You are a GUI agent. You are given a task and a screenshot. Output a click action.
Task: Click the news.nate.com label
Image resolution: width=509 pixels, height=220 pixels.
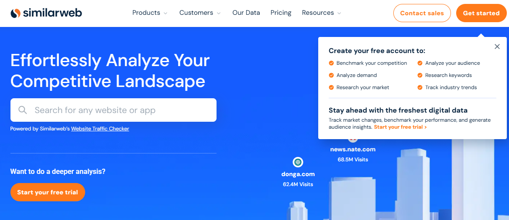353,150
